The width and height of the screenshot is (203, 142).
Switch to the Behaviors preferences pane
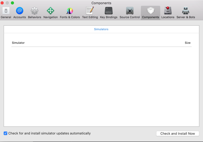tap(35, 13)
